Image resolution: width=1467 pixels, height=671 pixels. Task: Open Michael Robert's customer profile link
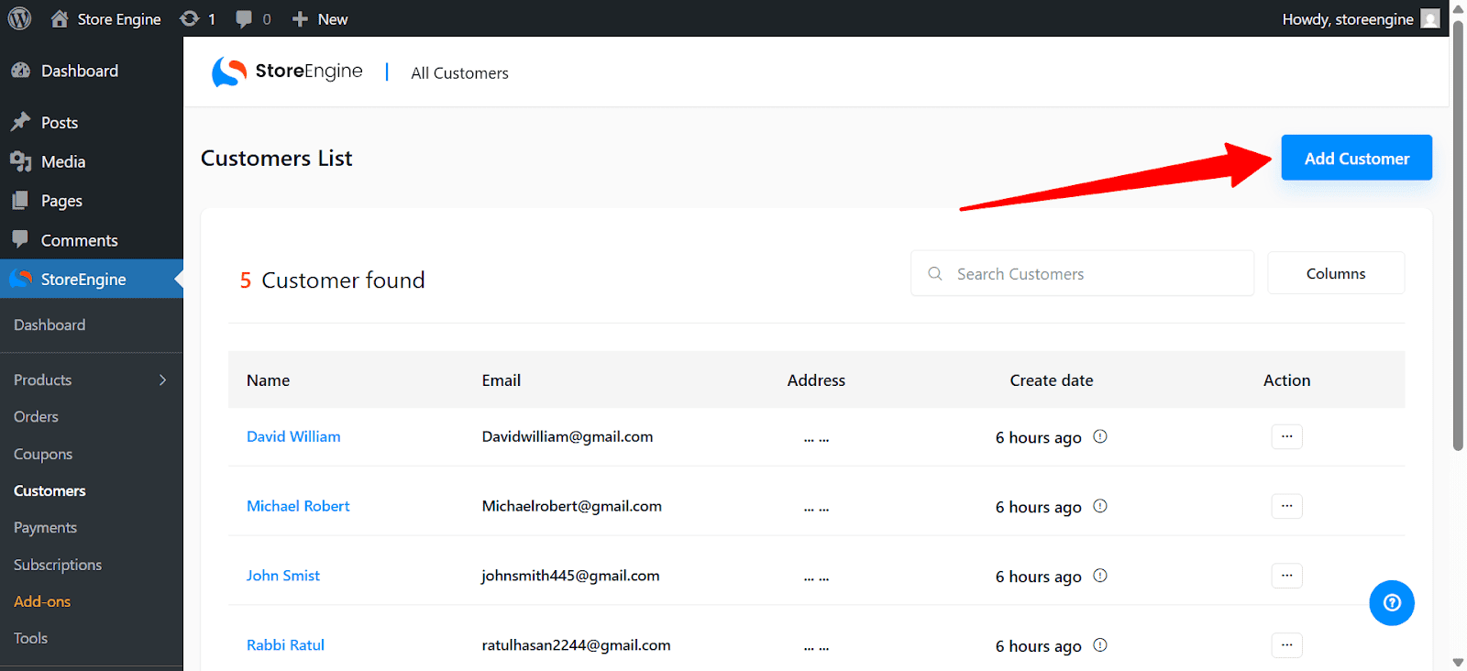click(x=298, y=506)
